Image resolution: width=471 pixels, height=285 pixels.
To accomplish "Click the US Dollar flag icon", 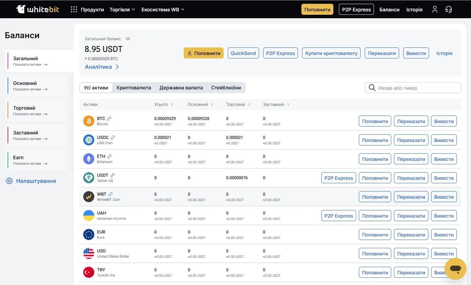I will click(89, 253).
